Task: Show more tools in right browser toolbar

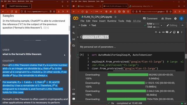Action: [x=179, y=12]
